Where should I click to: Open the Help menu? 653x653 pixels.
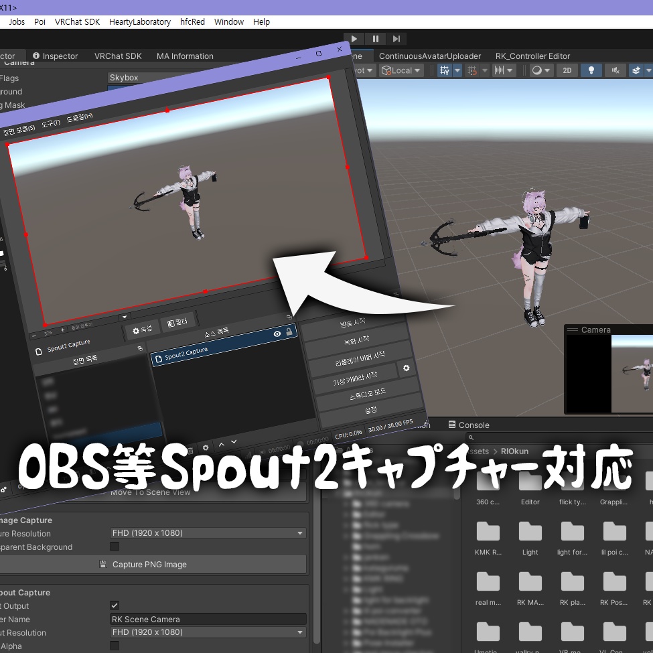click(261, 21)
